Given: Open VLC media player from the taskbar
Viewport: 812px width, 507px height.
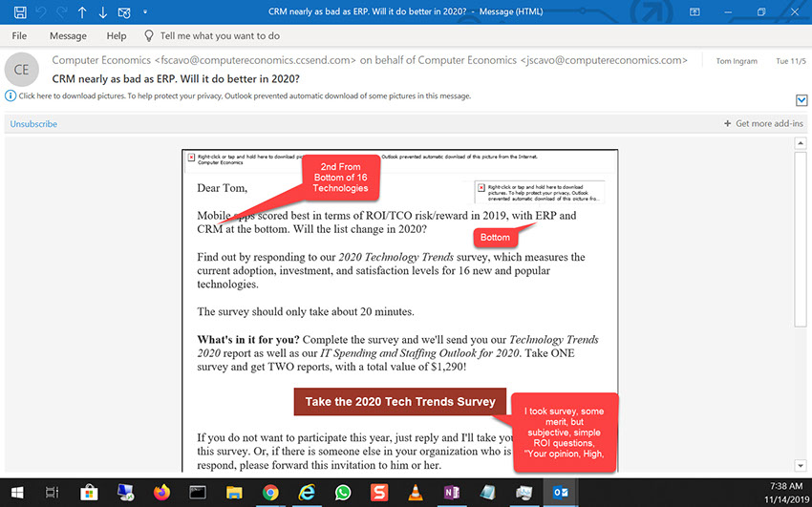Looking at the screenshot, I should click(414, 493).
